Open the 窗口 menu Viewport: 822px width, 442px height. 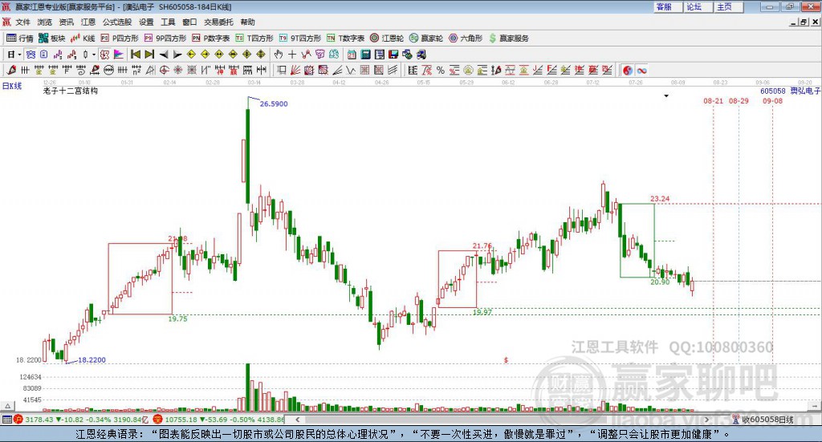(x=189, y=22)
